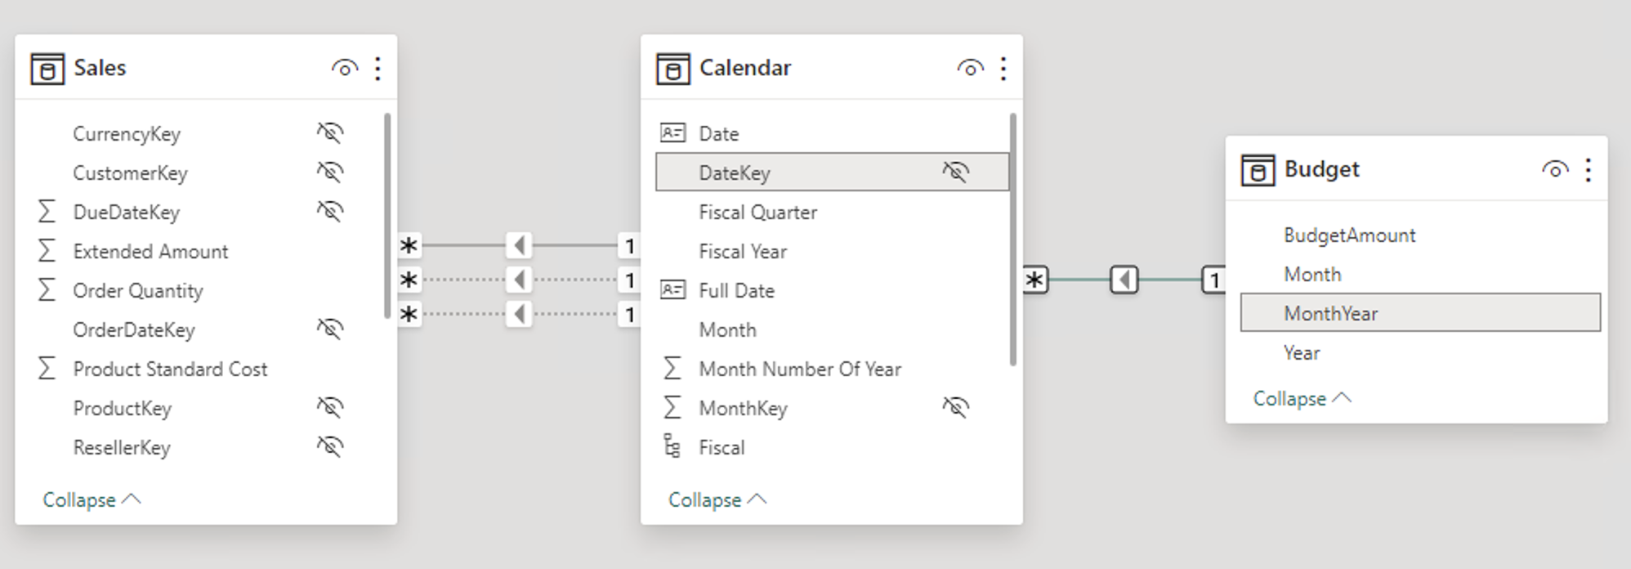Click filter arrow on solid Sales-Calendar relationship
This screenshot has width=1631, height=569.
[x=519, y=244]
